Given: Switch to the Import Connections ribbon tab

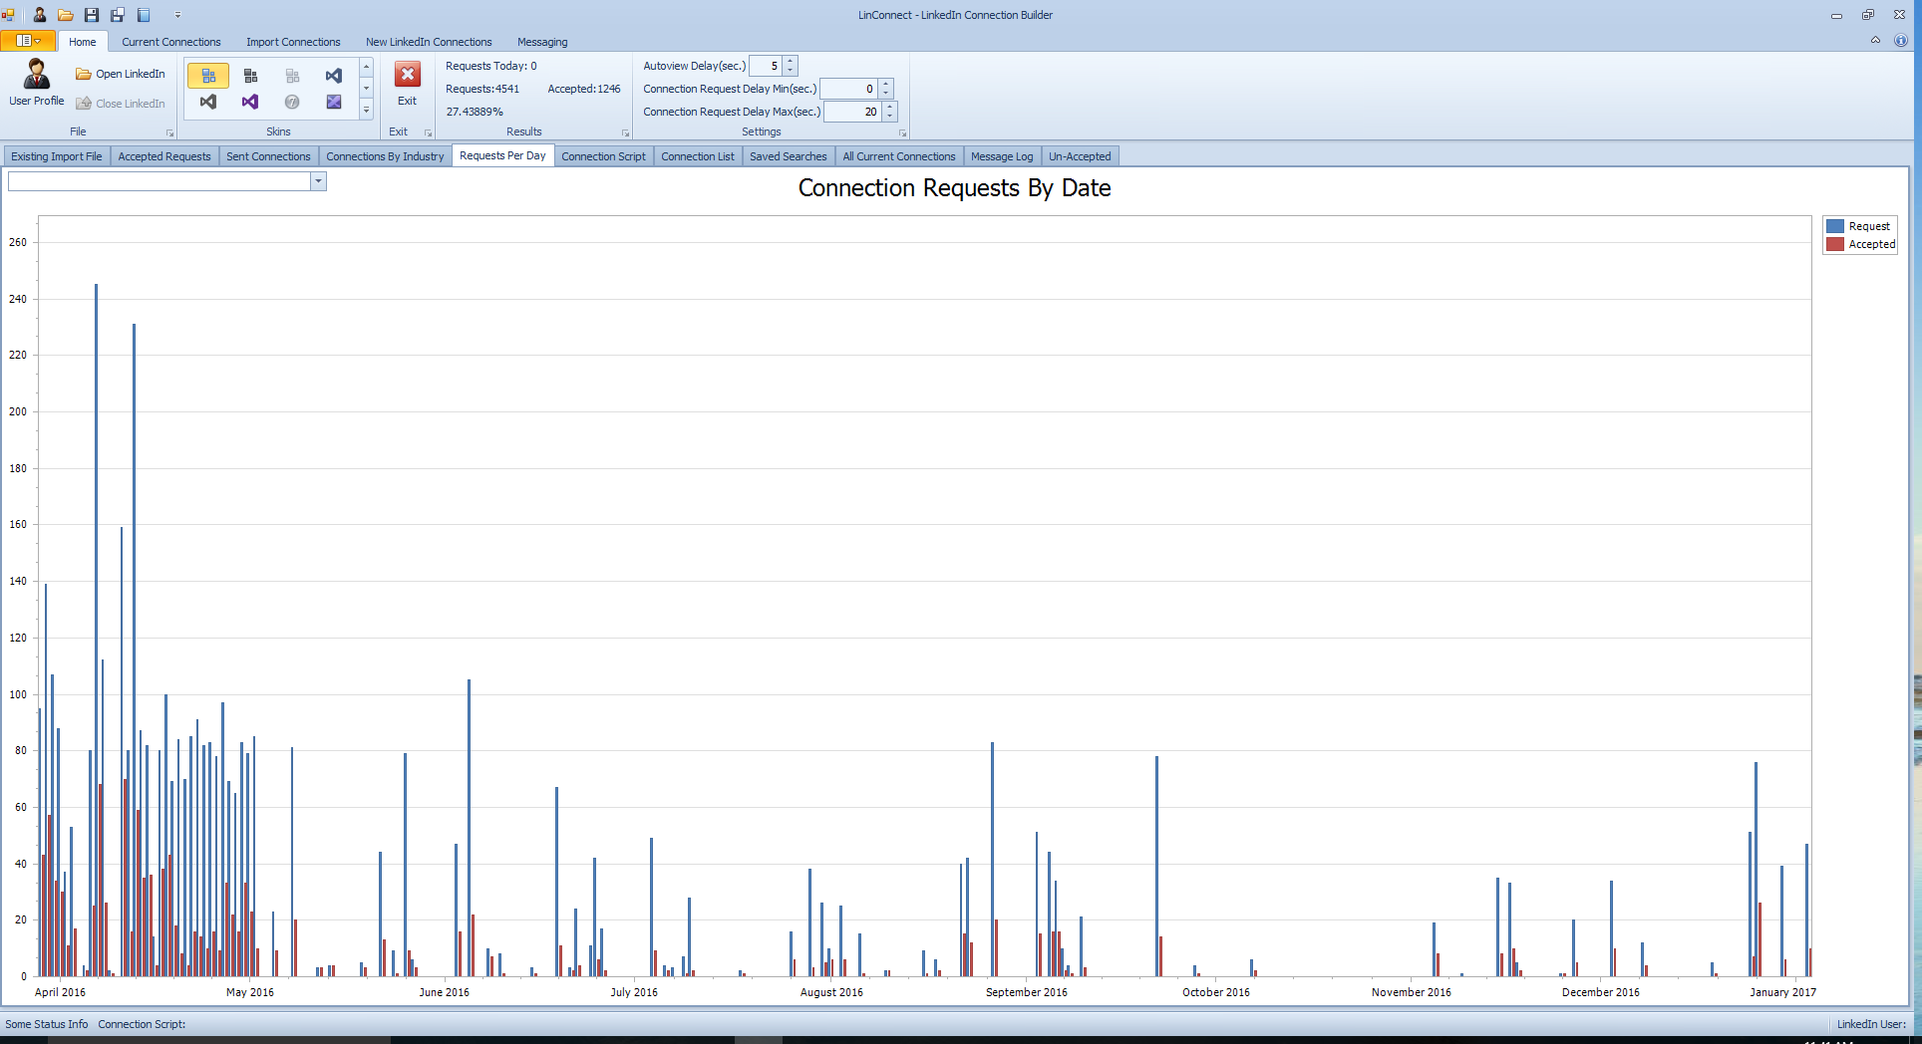Looking at the screenshot, I should 293,42.
